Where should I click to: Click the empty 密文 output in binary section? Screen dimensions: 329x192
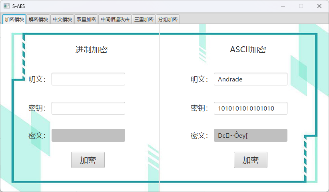point(88,135)
